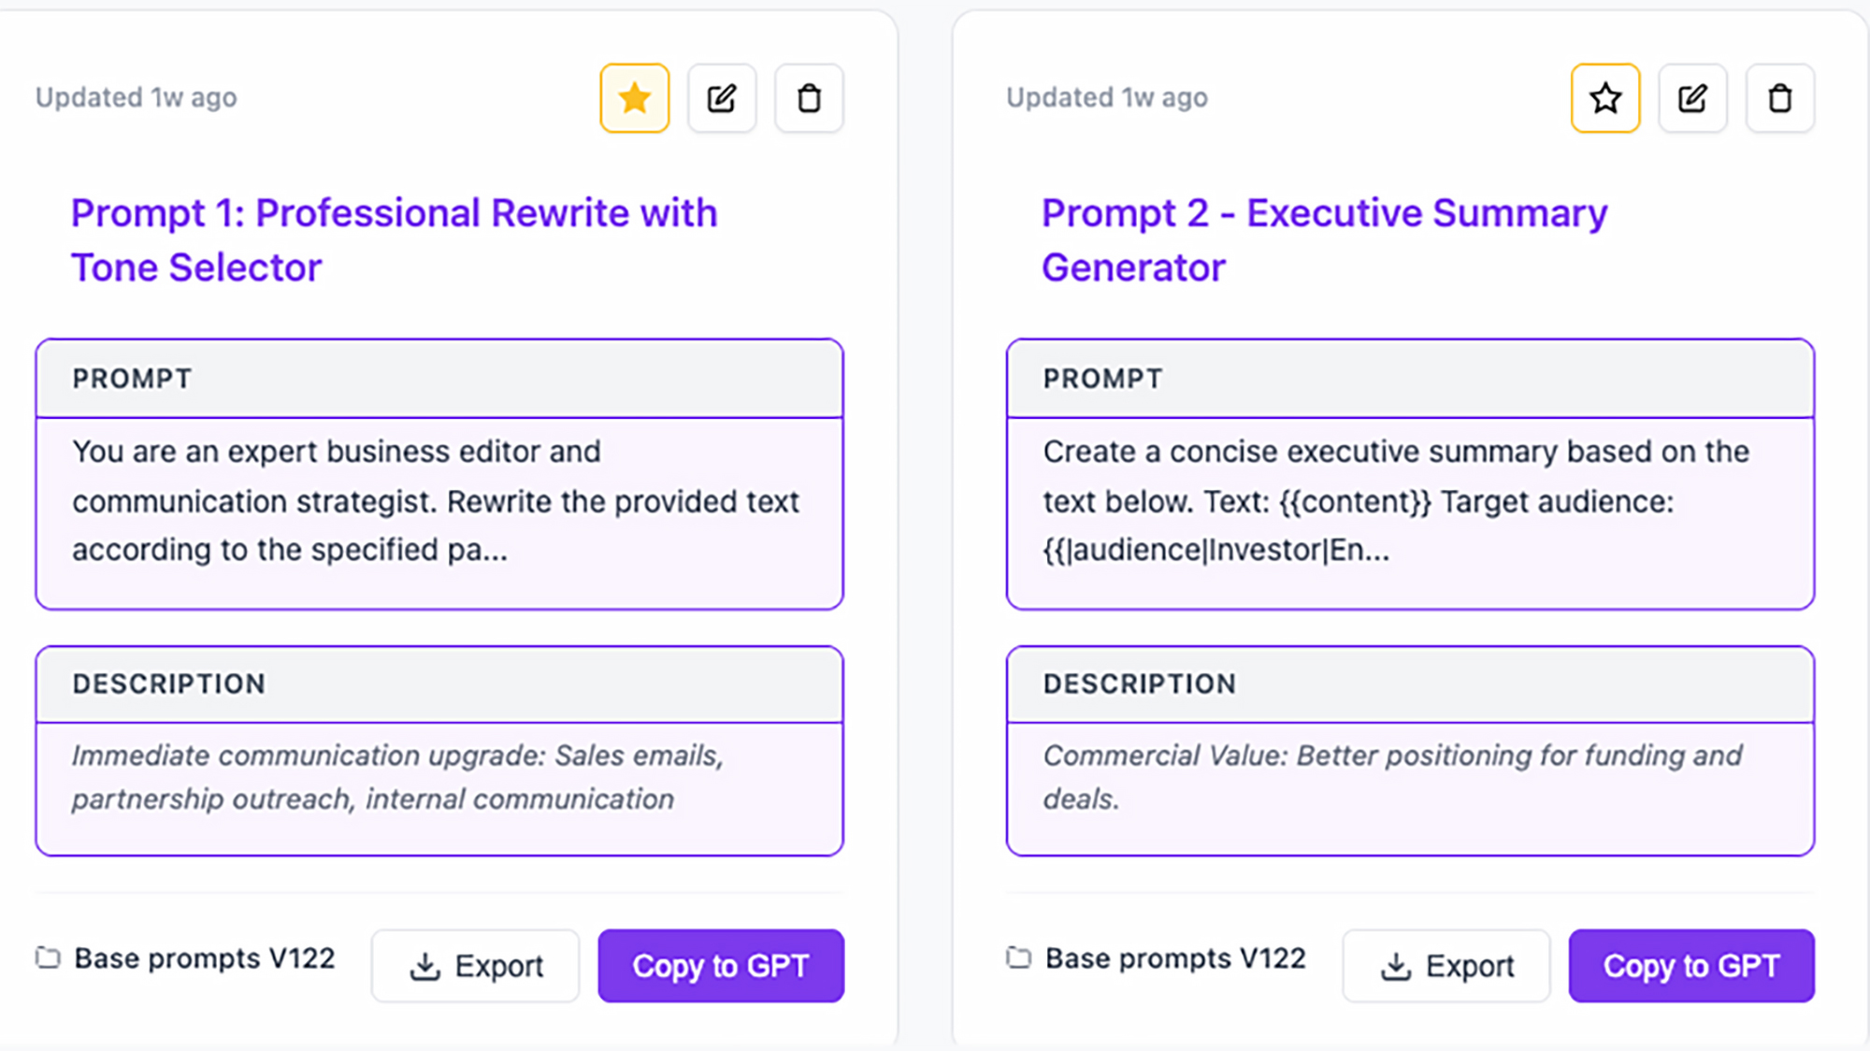Screen dimensions: 1870x1051
Task: Open Prompt 2 - Executive Summary Generator
Action: point(1324,239)
